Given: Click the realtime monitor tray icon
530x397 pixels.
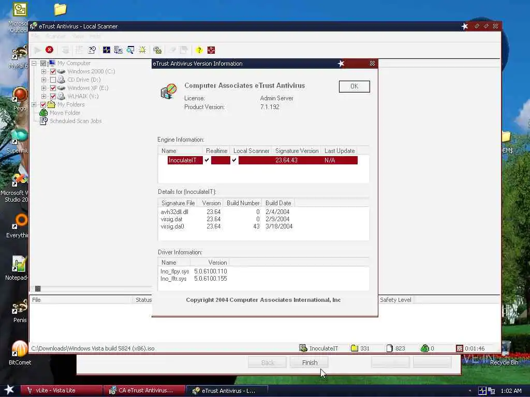Looking at the screenshot, I should pos(482,391).
